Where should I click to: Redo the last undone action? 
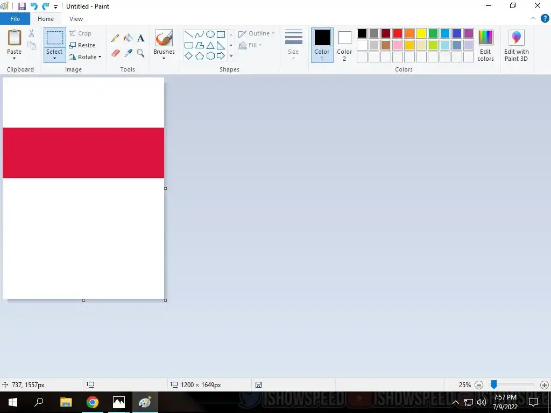(x=45, y=6)
